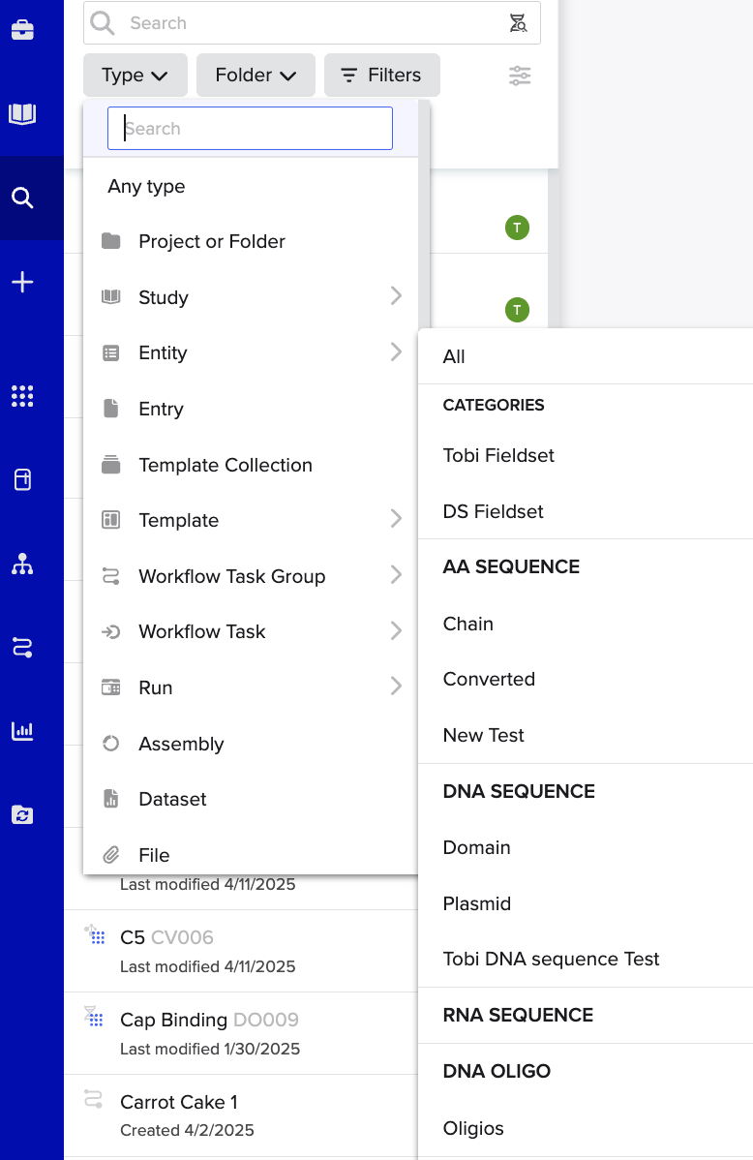The width and height of the screenshot is (753, 1160).
Task: Click inside the Type search field
Action: click(x=250, y=127)
